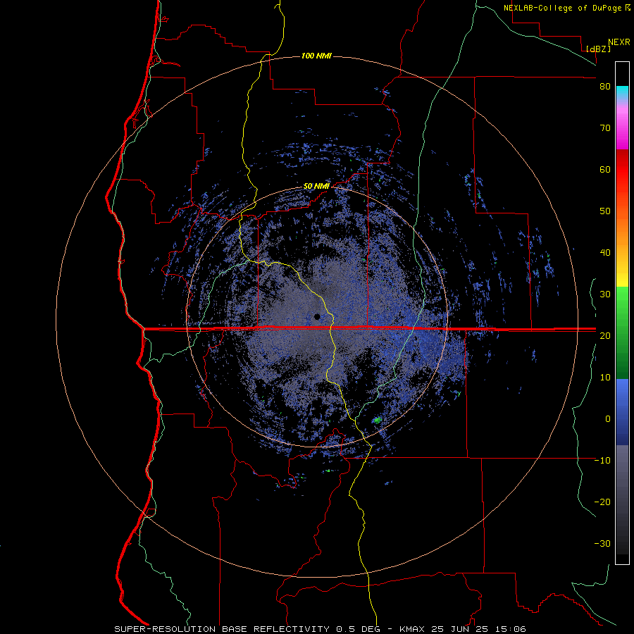Viewport: 634px width, 634px height.
Task: Click the 80 dBZ scale value
Action: tap(605, 87)
